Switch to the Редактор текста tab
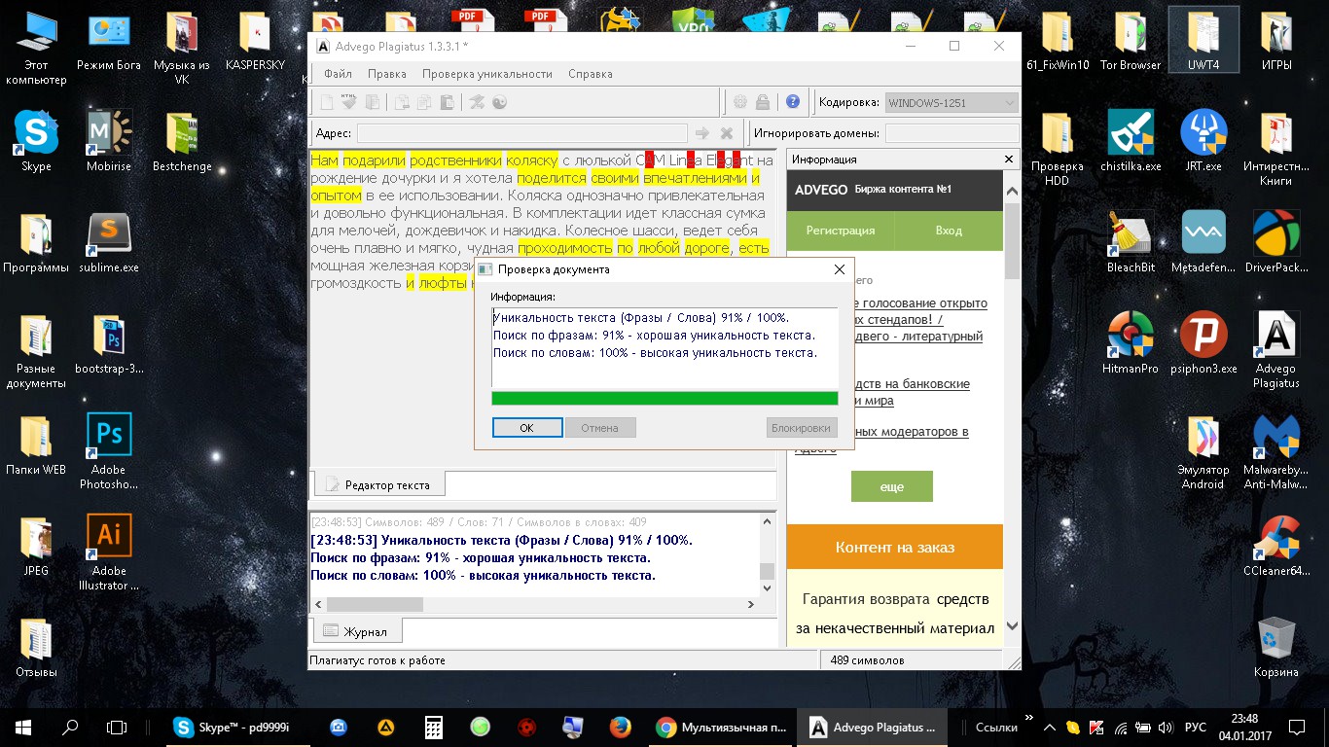The image size is (1329, 747). point(377,484)
